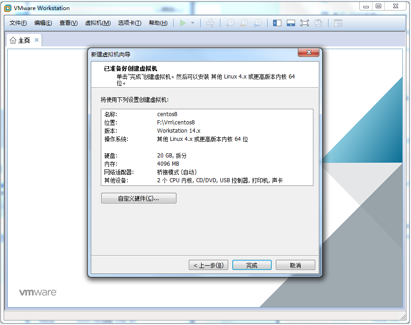Viewport: 411px width, 325px height.
Task: Enter full screen mode icon
Action: [305, 23]
